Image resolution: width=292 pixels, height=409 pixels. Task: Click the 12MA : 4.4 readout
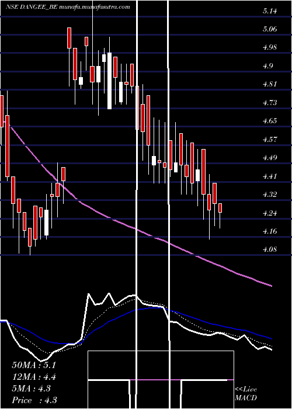point(34,377)
